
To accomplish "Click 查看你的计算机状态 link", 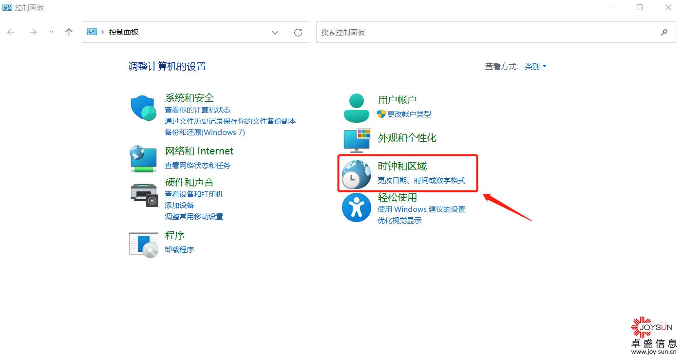I will coord(198,110).
